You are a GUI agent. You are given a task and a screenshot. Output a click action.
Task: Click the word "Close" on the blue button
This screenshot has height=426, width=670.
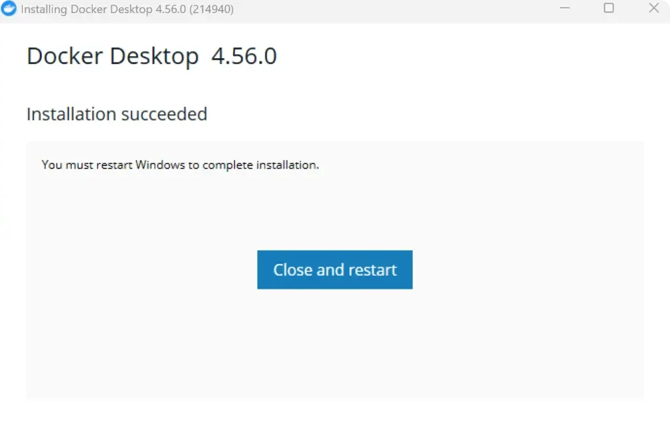pos(292,270)
